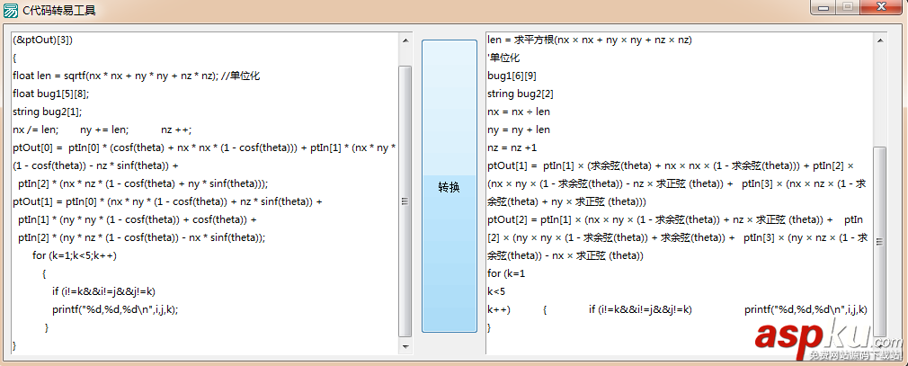Click 'nz = nz +1' output line
This screenshot has width=908, height=366.
[x=512, y=147]
